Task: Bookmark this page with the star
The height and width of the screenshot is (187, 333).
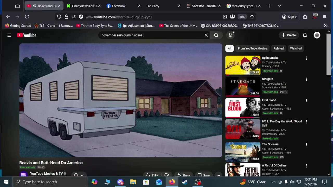Action: pyautogui.click(x=252, y=17)
